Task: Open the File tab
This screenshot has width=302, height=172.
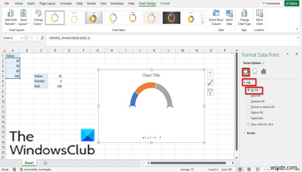Action: pyautogui.click(x=6, y=3)
